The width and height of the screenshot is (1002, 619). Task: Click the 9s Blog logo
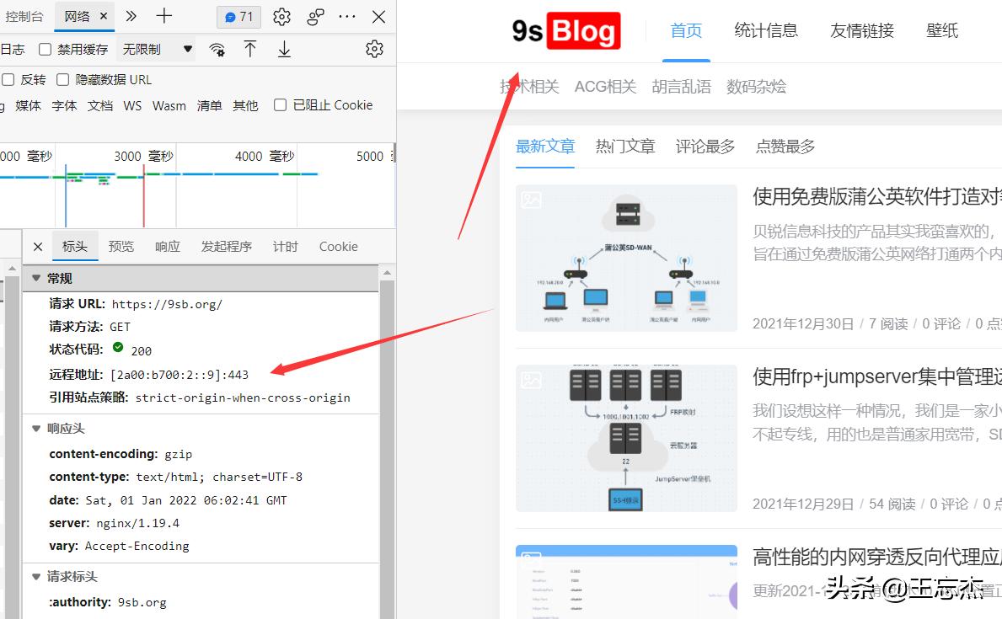click(x=565, y=30)
